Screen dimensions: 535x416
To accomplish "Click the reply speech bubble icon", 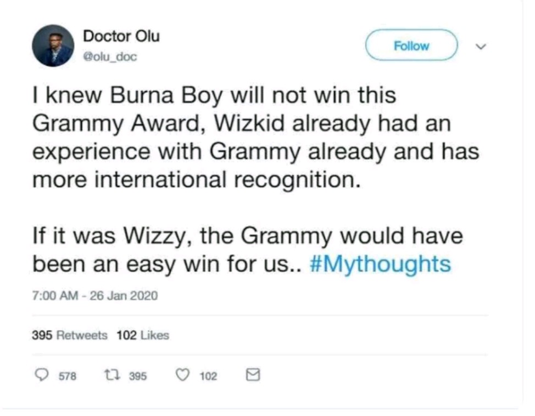I will (x=42, y=375).
